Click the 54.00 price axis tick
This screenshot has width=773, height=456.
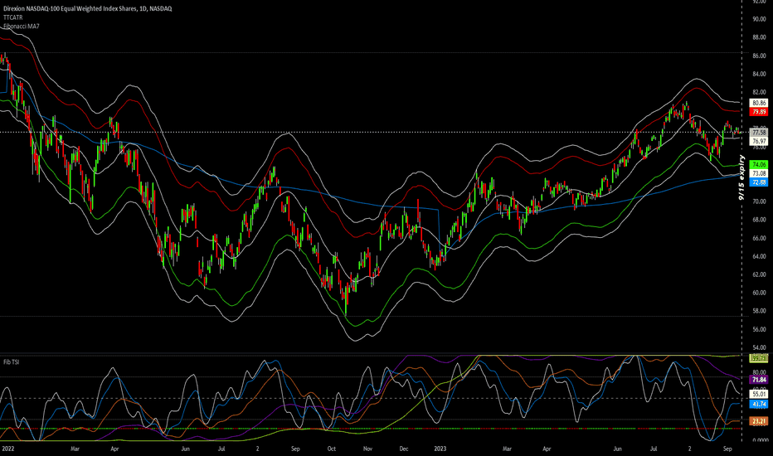point(759,347)
